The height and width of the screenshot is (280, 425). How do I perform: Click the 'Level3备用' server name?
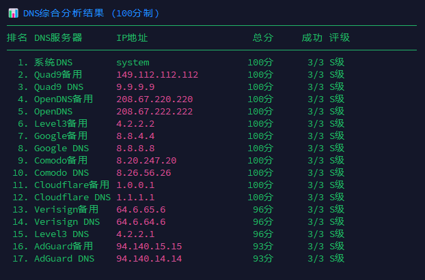61,124
